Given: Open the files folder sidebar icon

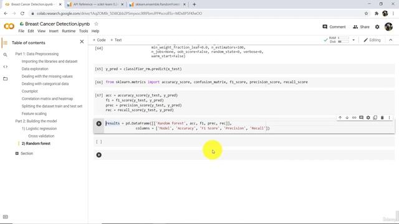Looking at the screenshot, I should click(x=5, y=79).
